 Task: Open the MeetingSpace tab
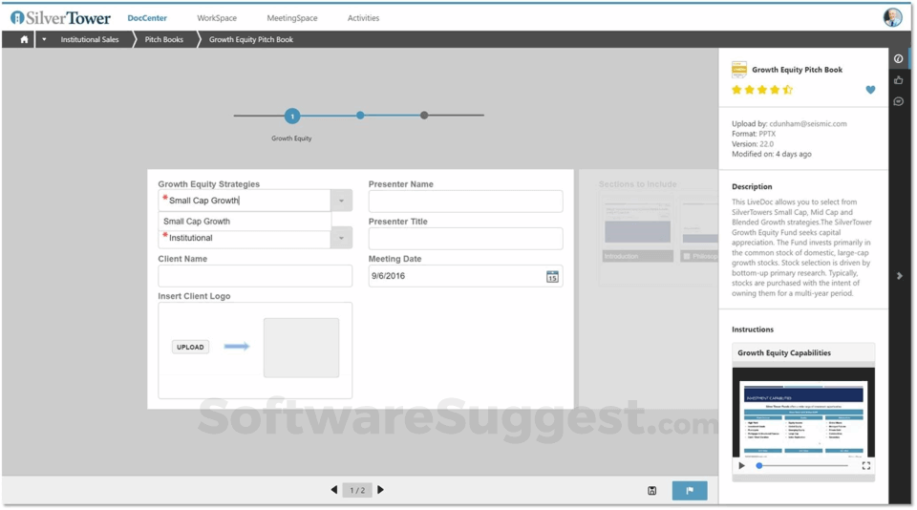click(x=292, y=18)
